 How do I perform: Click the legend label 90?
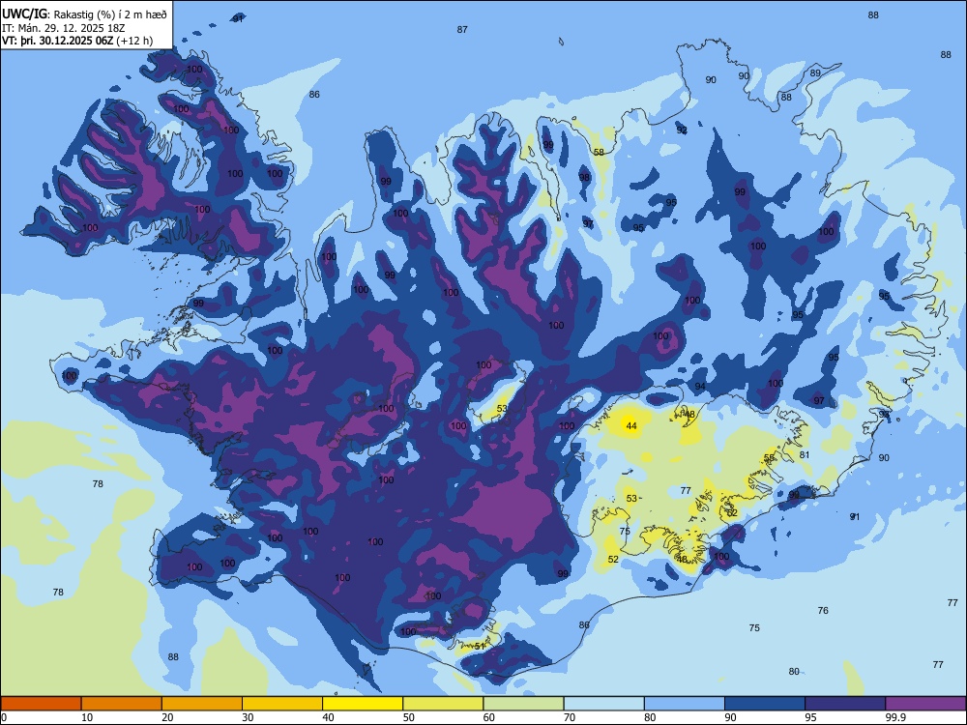[730, 717]
